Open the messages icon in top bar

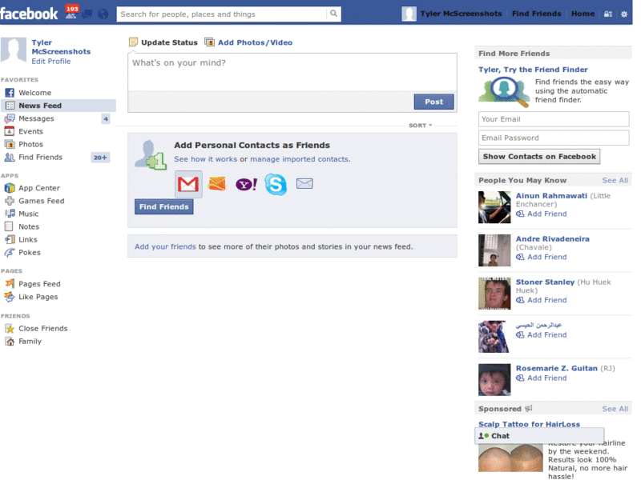pyautogui.click(x=87, y=14)
